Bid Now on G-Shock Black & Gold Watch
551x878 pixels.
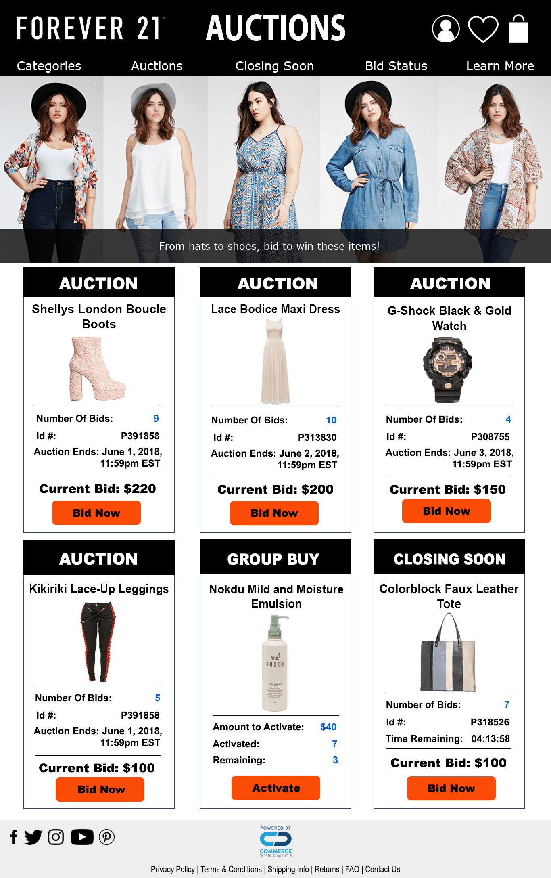pyautogui.click(x=447, y=511)
